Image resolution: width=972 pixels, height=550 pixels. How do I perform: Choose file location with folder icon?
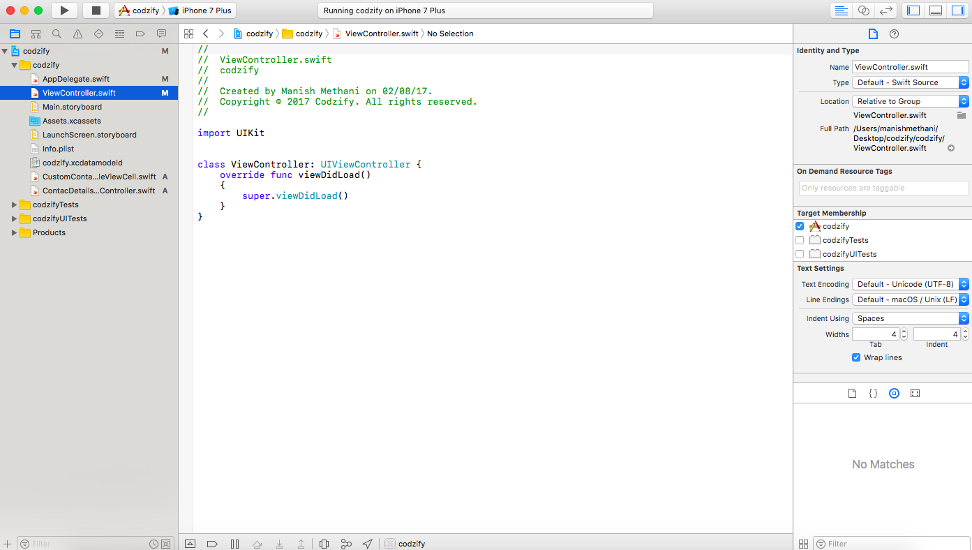pos(962,115)
